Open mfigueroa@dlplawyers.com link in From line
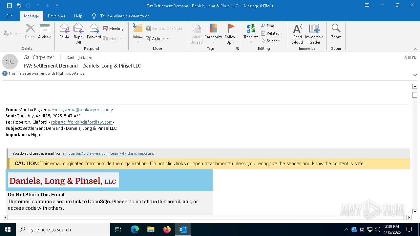This screenshot has width=420, height=236. point(83,109)
